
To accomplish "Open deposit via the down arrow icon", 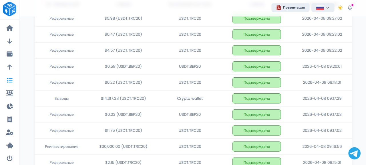I will (x=10, y=41).
